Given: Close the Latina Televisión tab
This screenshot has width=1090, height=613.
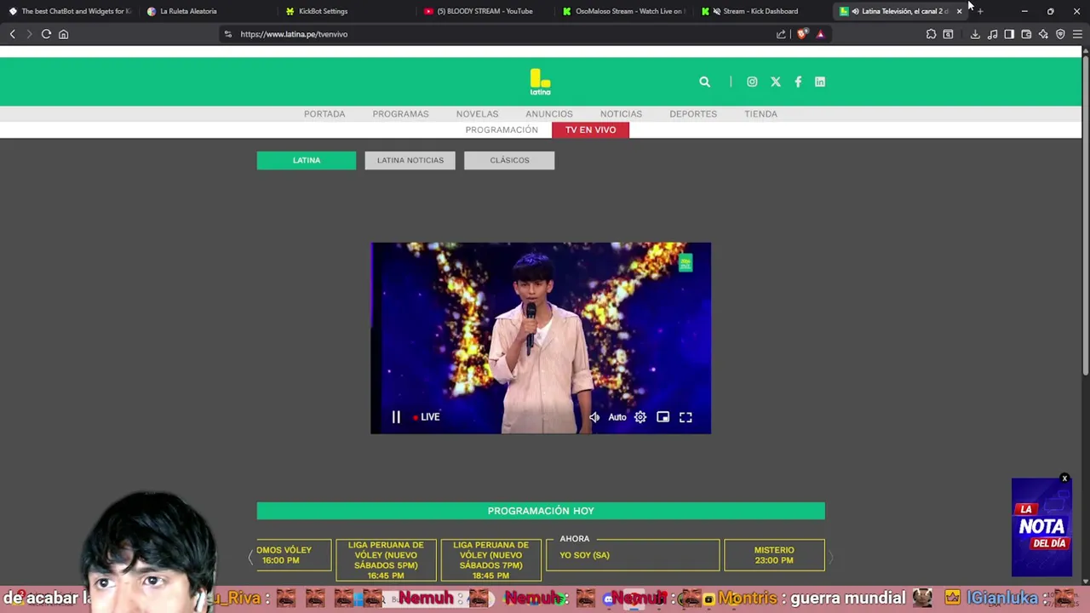Looking at the screenshot, I should point(959,11).
